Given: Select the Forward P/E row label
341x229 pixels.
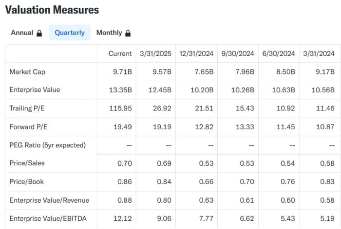Looking at the screenshot, I should 28,127.
